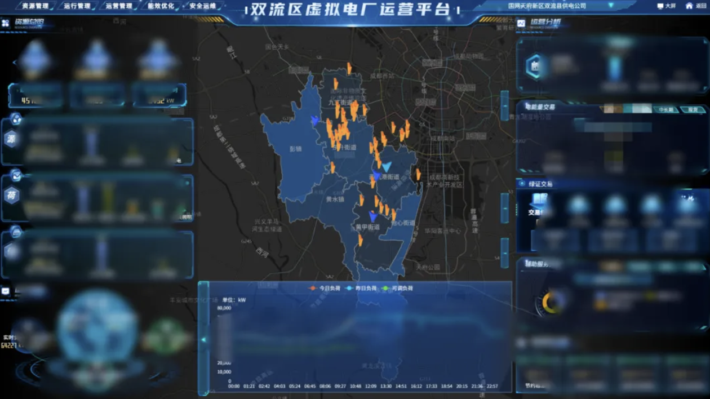Click the 运营分析 panel icon

coord(521,23)
